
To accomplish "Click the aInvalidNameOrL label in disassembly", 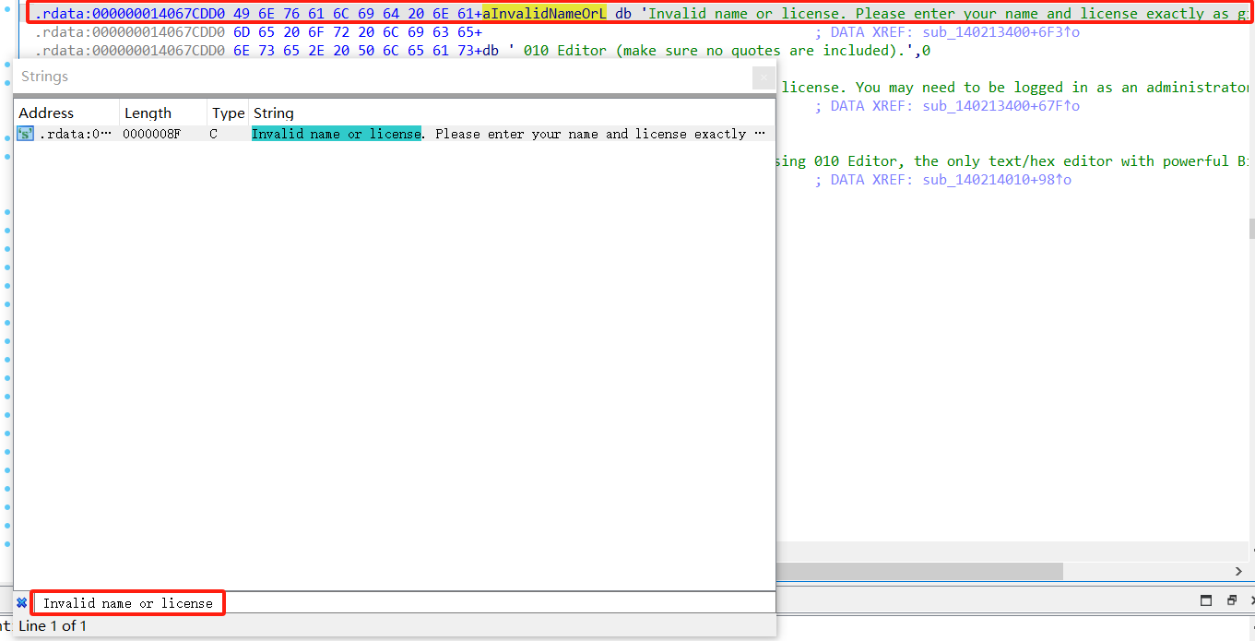I will tap(544, 14).
